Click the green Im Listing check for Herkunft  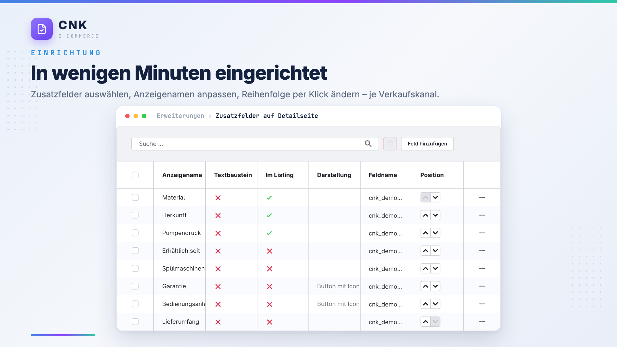[x=269, y=215]
